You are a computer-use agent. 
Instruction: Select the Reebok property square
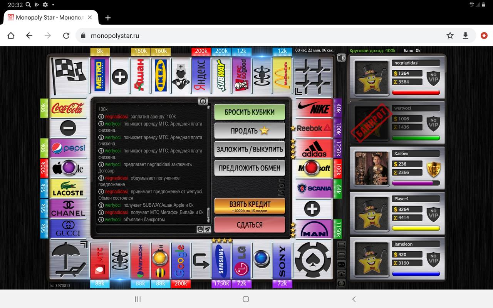314,128
